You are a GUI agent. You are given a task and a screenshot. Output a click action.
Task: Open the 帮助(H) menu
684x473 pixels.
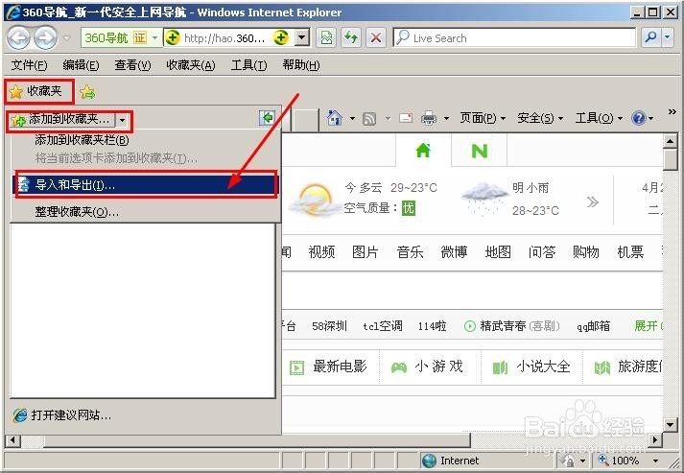click(301, 65)
